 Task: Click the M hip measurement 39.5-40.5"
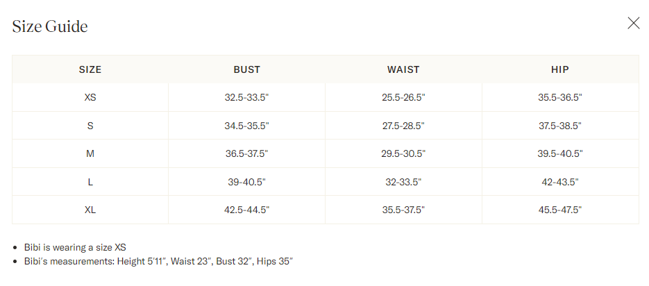coord(560,153)
